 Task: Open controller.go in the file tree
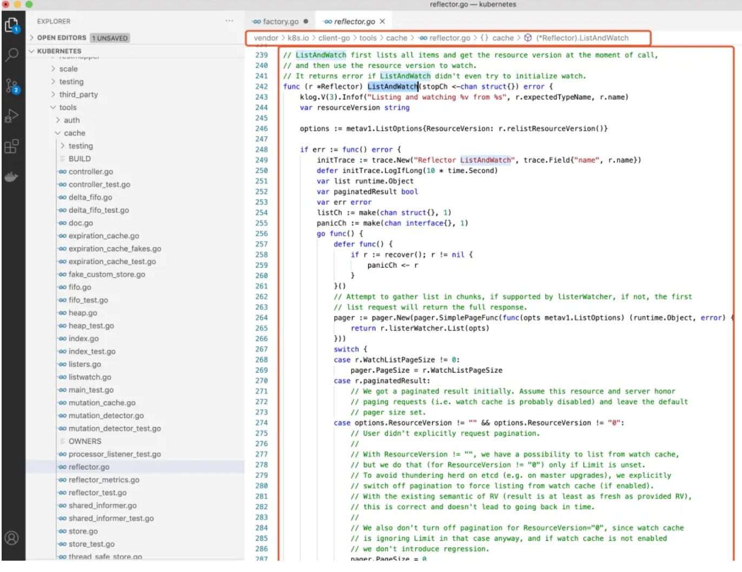coord(90,171)
